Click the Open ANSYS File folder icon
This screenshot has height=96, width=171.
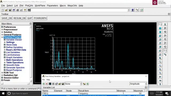(6, 10)
